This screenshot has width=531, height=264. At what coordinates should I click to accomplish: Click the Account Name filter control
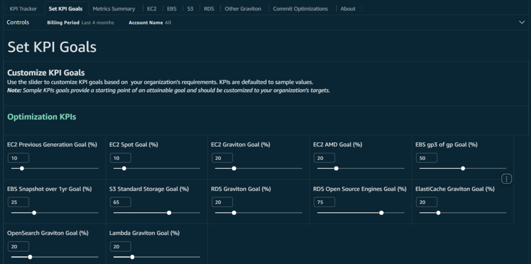150,23
